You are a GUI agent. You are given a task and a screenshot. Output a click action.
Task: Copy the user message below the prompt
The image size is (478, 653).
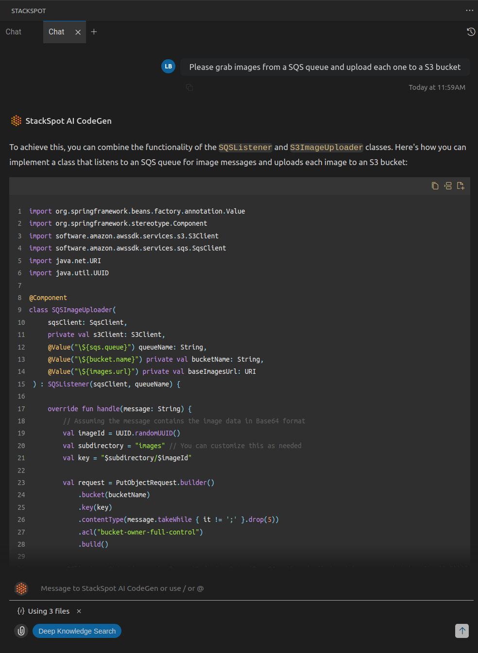pyautogui.click(x=189, y=87)
